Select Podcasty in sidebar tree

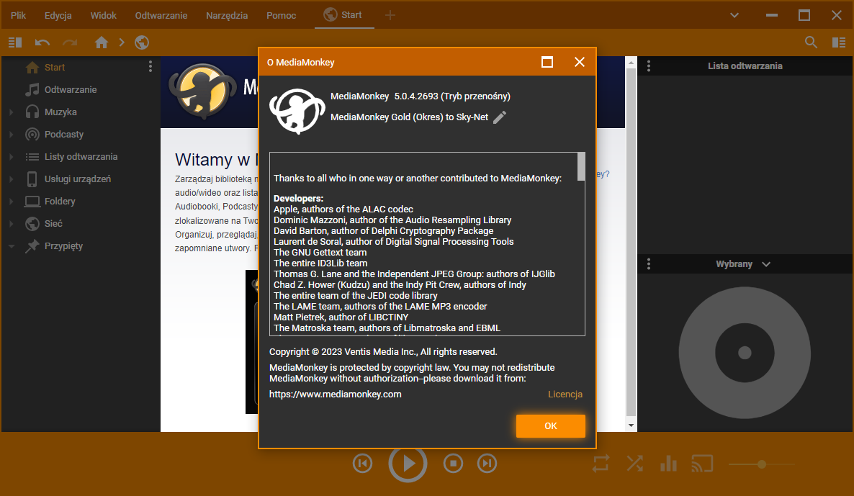63,135
